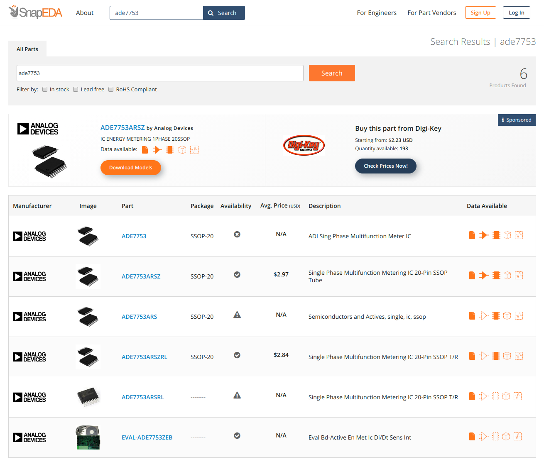Click the SnapEDA logo
This screenshot has height=469, width=544.
pos(36,12)
